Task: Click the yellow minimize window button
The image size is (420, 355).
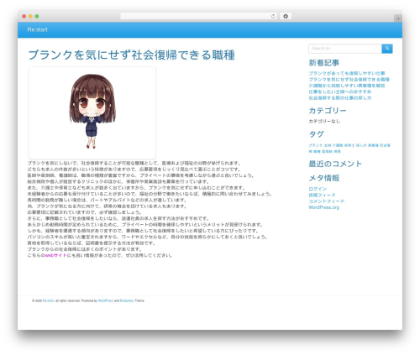Action: (30, 16)
